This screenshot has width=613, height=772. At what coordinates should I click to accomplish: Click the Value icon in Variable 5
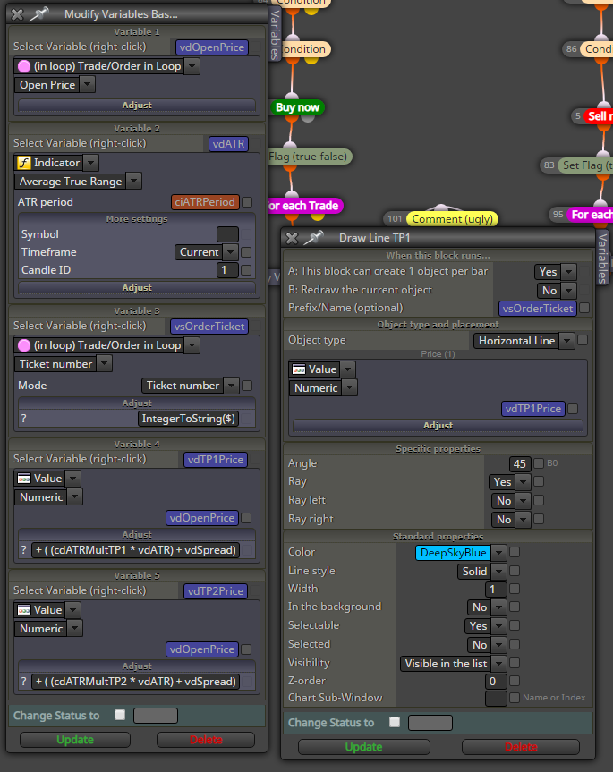[x=23, y=610]
